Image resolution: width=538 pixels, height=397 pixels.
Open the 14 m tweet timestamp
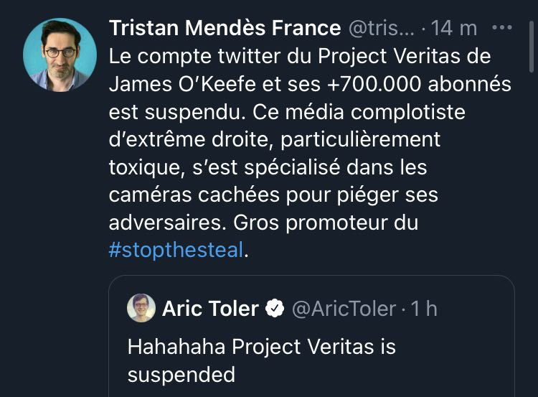click(458, 28)
